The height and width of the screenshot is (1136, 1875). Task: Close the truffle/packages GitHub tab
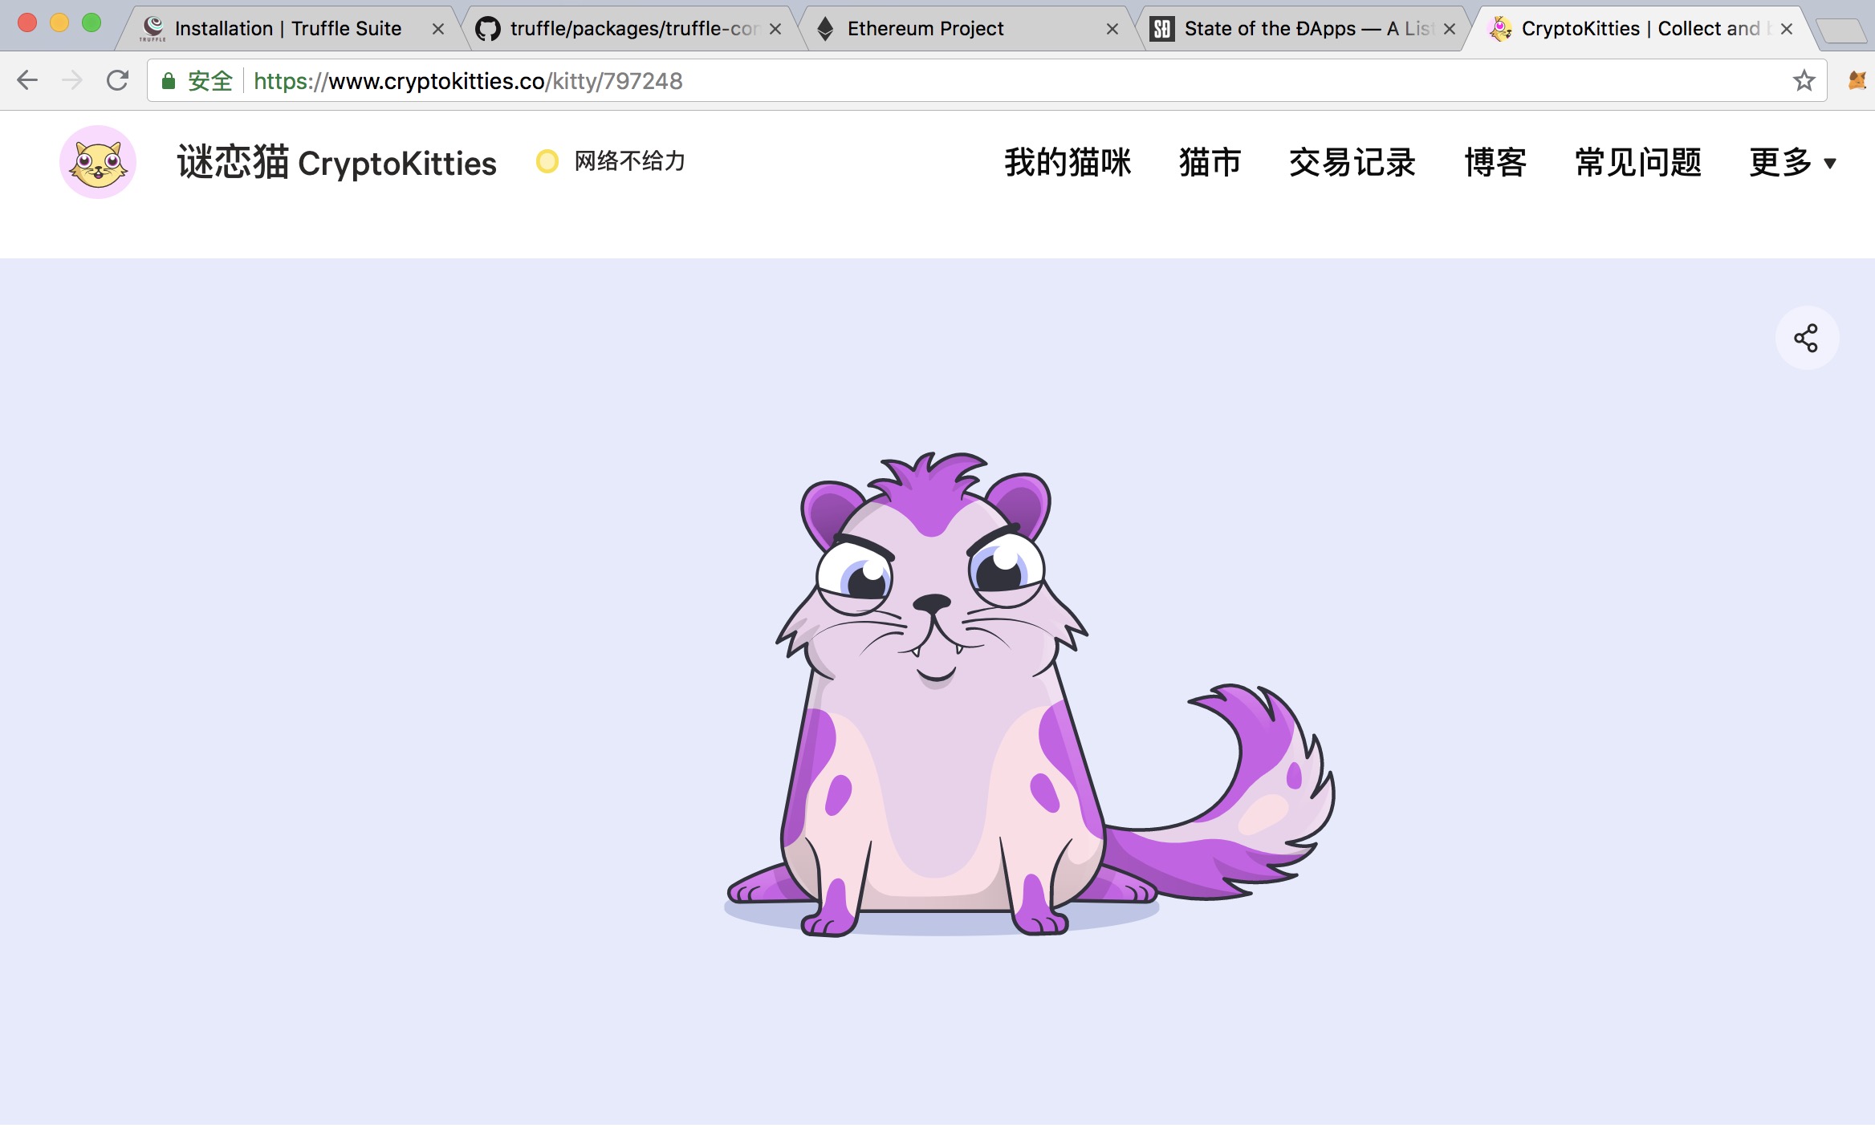coord(775,29)
